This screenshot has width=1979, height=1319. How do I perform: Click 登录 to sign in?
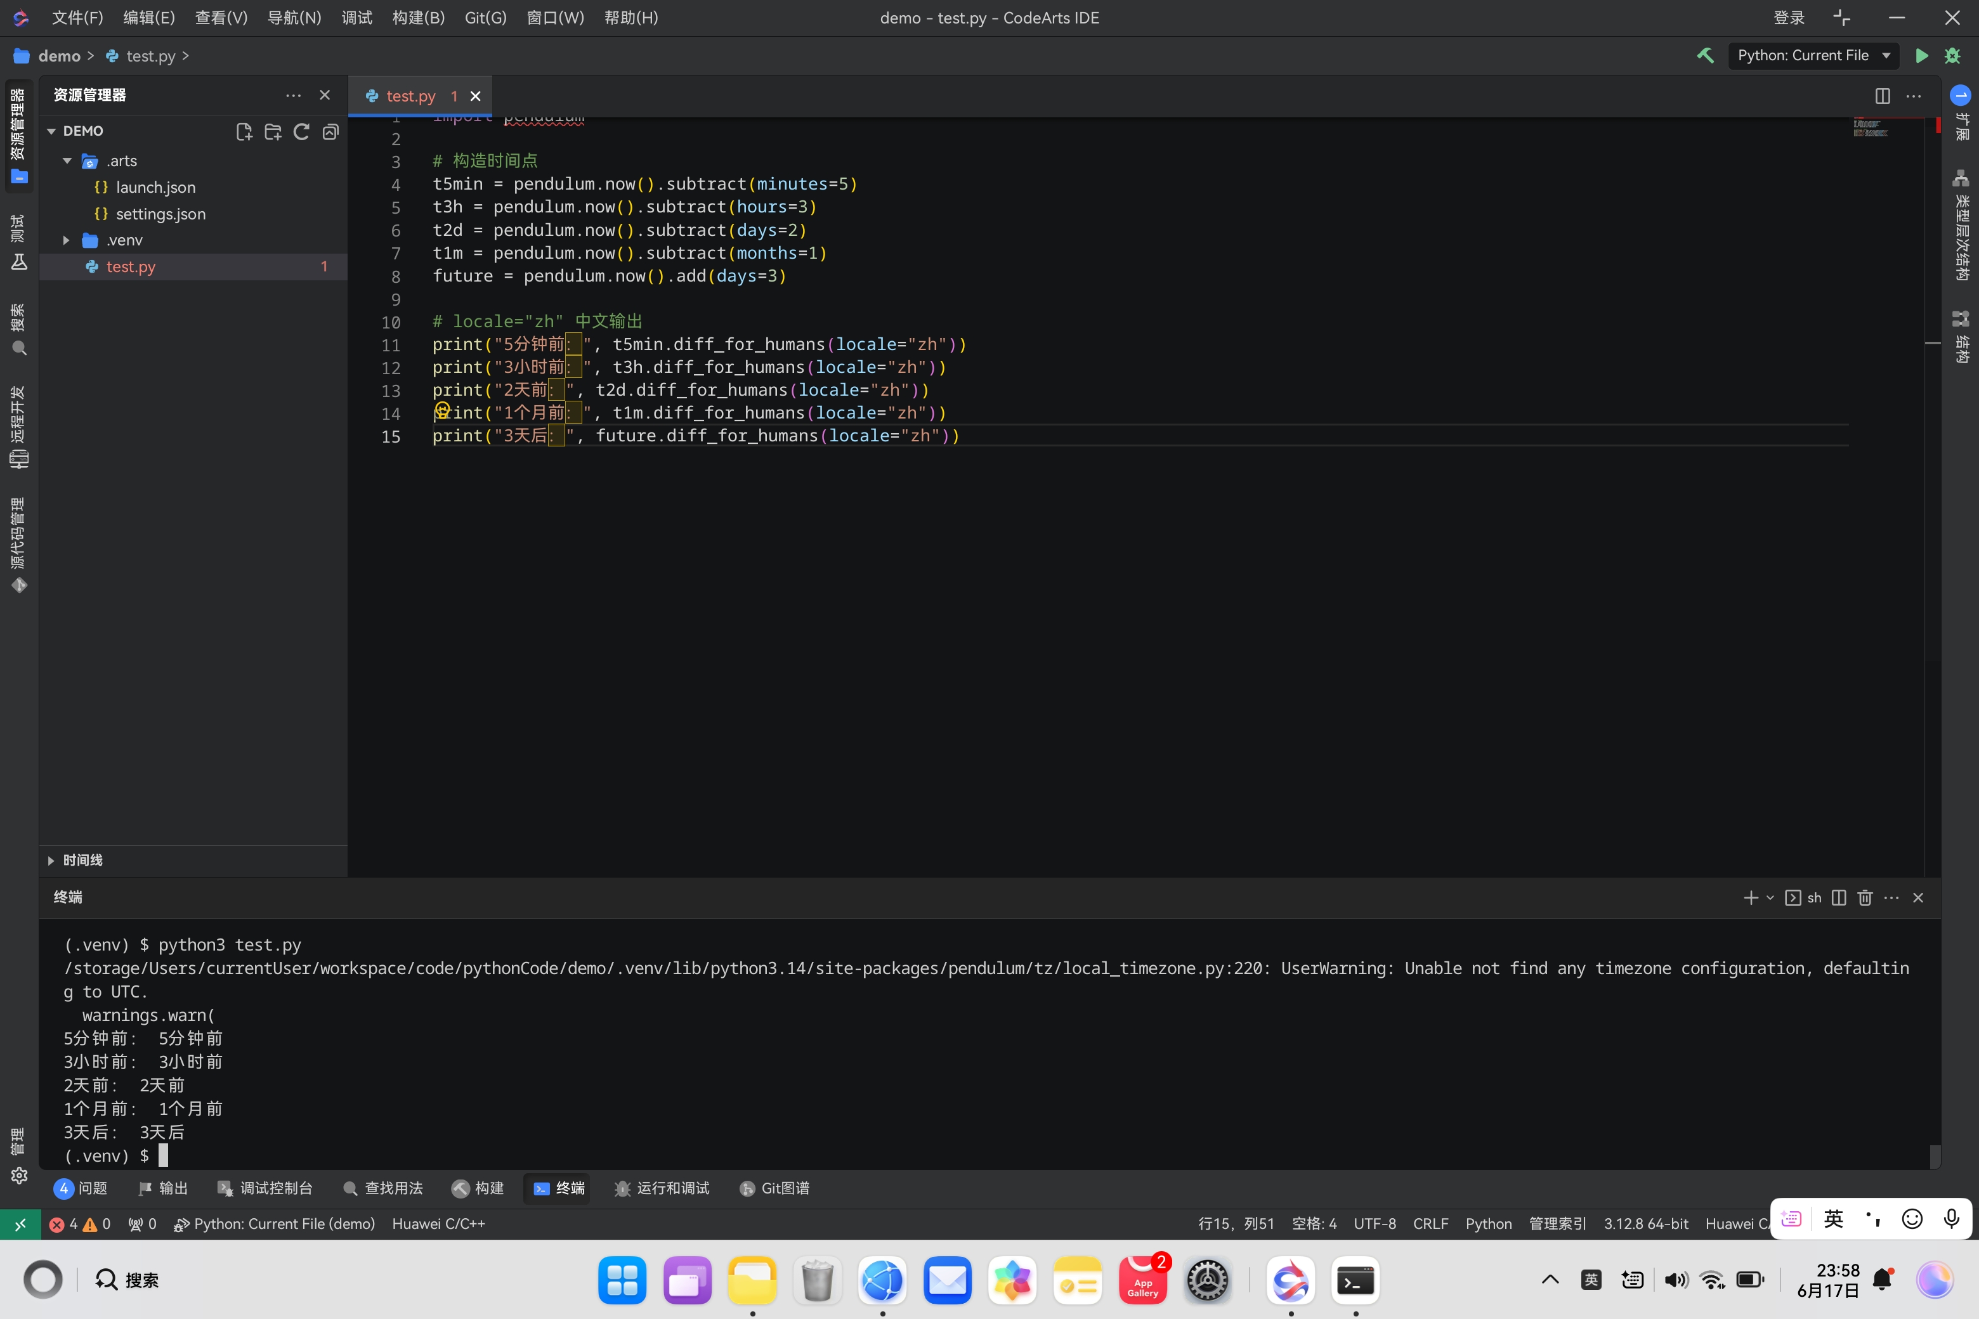tap(1789, 18)
